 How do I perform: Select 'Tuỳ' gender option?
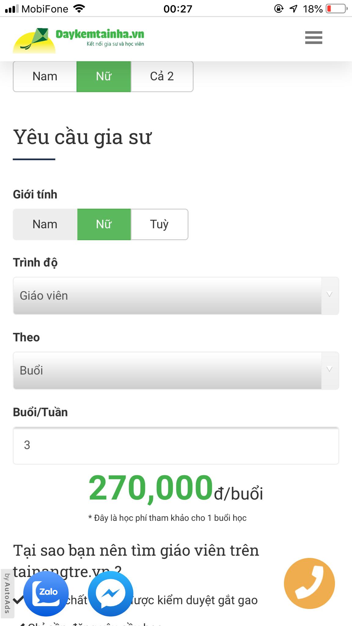159,224
